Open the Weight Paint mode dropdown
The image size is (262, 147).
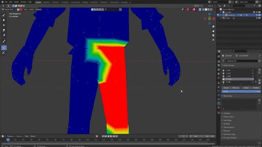[9, 9]
